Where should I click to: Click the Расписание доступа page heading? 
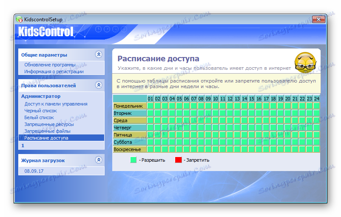(158, 59)
